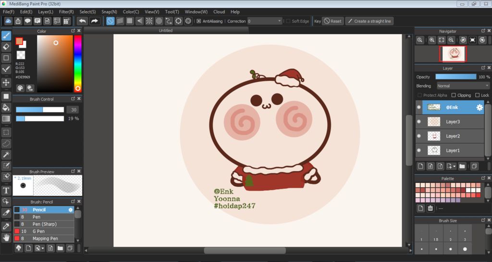The width and height of the screenshot is (492, 262).
Task: Adjust the brush opacity slider at 19%
Action: coord(40,118)
